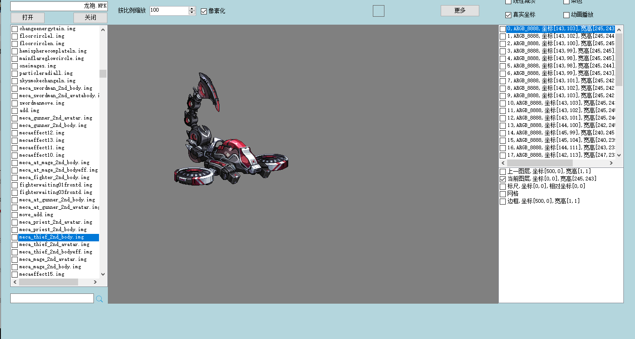Select meca_priest_2nd_avatar.img entry
Viewport: 635px width, 339px height.
[56, 222]
